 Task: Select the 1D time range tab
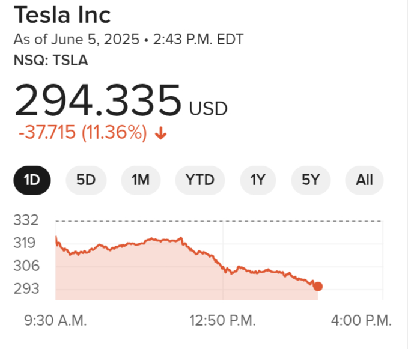tap(32, 179)
